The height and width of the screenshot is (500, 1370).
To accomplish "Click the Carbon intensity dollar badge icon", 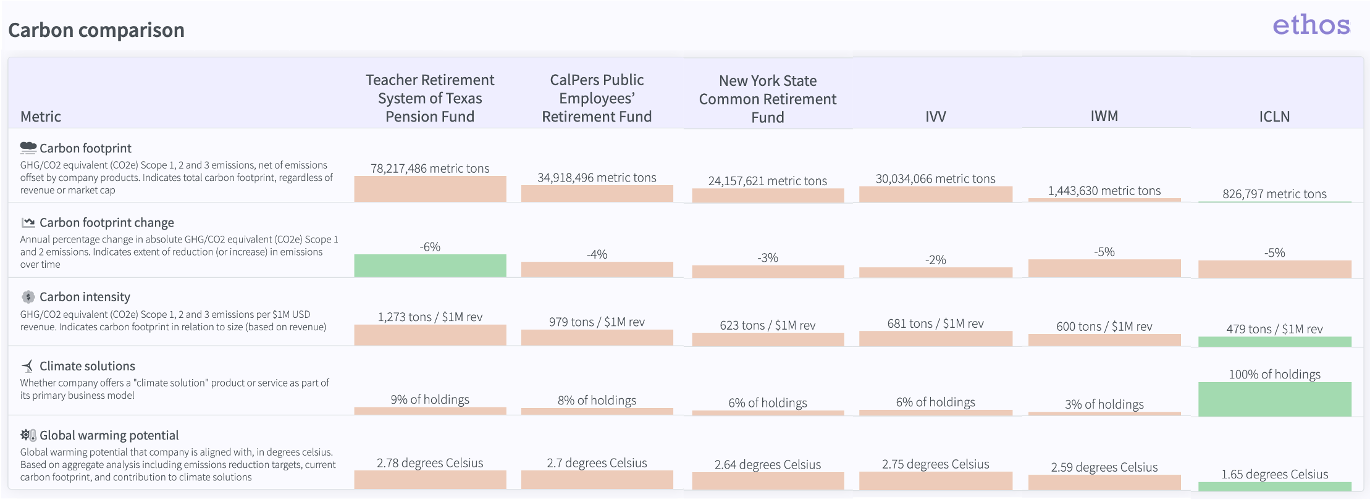I will pyautogui.click(x=28, y=297).
